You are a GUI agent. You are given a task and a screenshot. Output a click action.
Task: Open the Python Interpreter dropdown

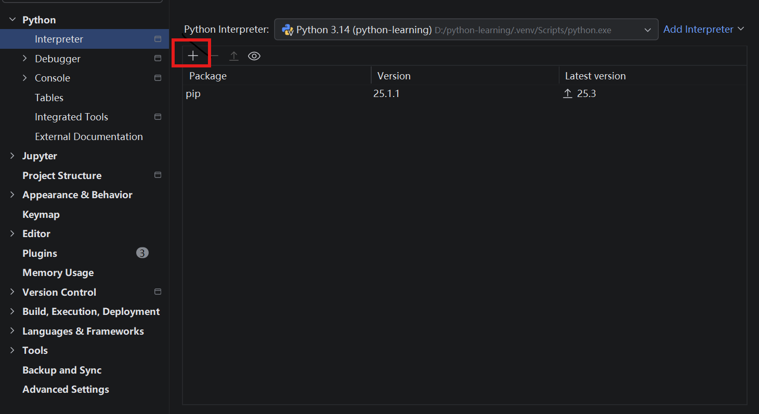(x=466, y=30)
